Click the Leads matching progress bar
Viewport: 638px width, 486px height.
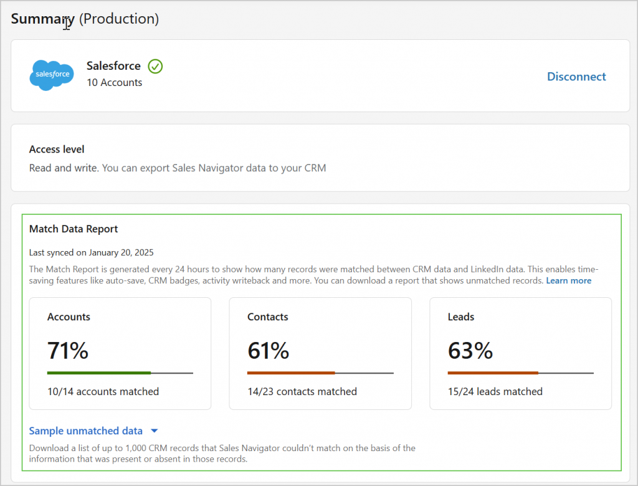point(520,373)
